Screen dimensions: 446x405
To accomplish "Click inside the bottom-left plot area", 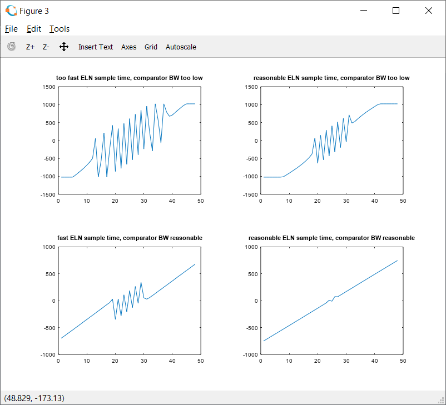I will (129, 300).
